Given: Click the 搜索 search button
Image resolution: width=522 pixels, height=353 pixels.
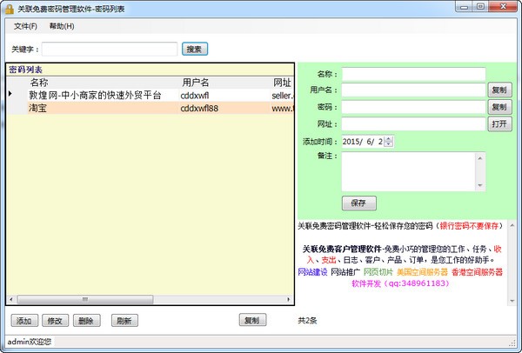Looking at the screenshot, I should [195, 50].
